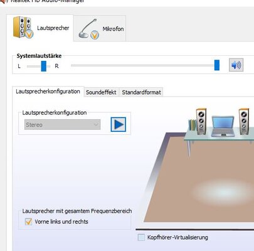Select the Lautsprecherkonfiguration sub-tab
Screen dimensions: 254x251
point(48,92)
